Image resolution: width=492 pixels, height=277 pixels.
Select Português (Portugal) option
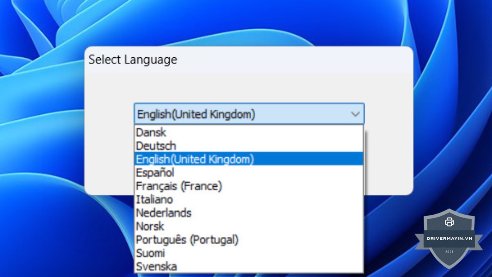coord(187,240)
